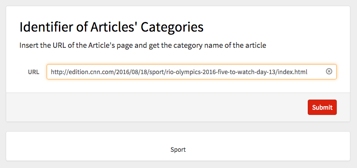Click the Submit button
The height and width of the screenshot is (168, 357).
pos(322,107)
